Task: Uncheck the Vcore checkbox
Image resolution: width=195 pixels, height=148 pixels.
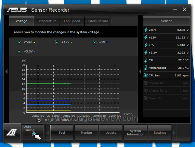Action: tap(19, 42)
